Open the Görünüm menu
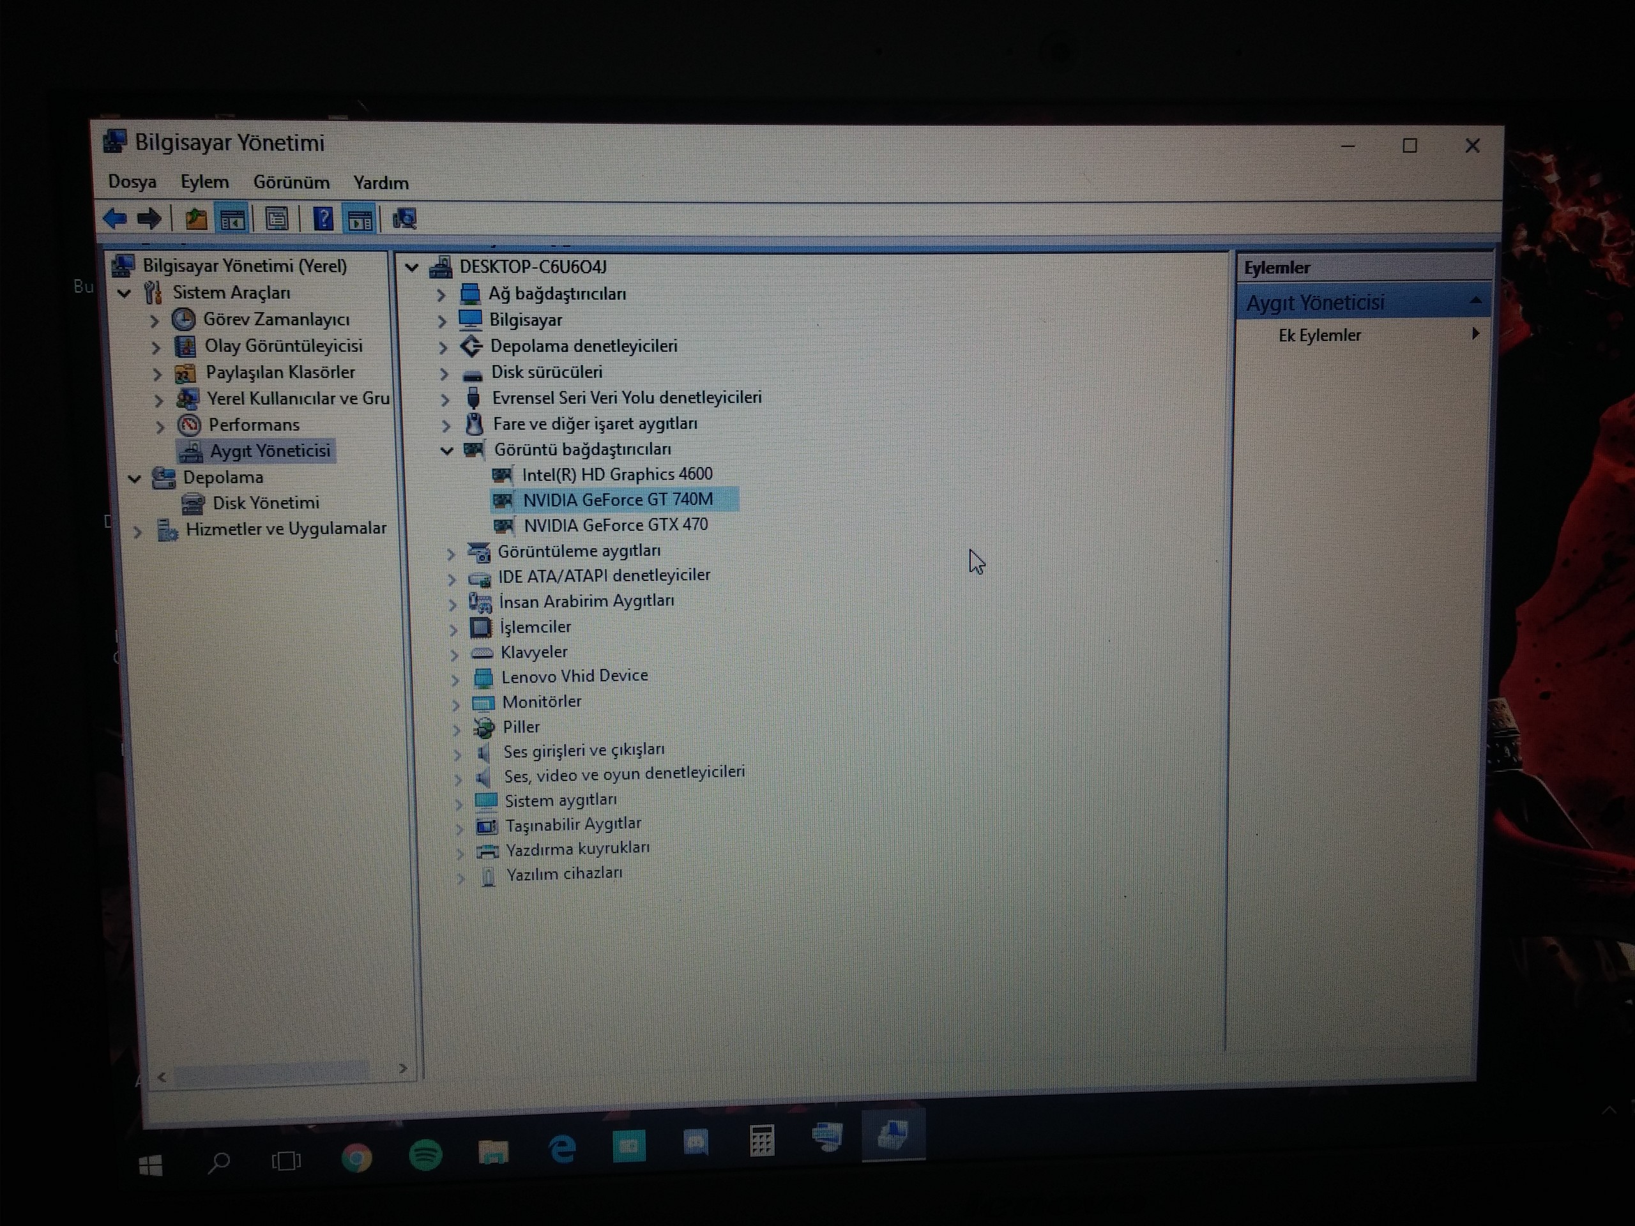Image resolution: width=1635 pixels, height=1226 pixels. tap(291, 182)
